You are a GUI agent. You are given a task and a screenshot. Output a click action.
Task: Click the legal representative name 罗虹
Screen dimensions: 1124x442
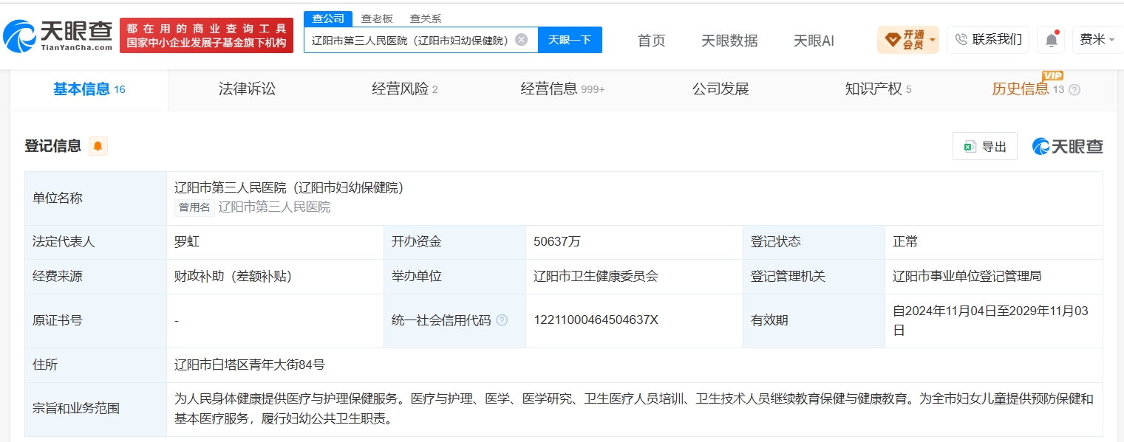(x=187, y=242)
